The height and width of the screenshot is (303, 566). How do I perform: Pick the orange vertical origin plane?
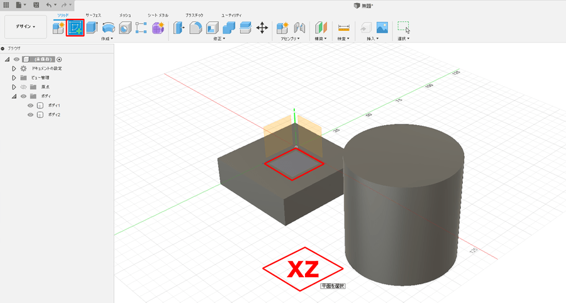277,137
